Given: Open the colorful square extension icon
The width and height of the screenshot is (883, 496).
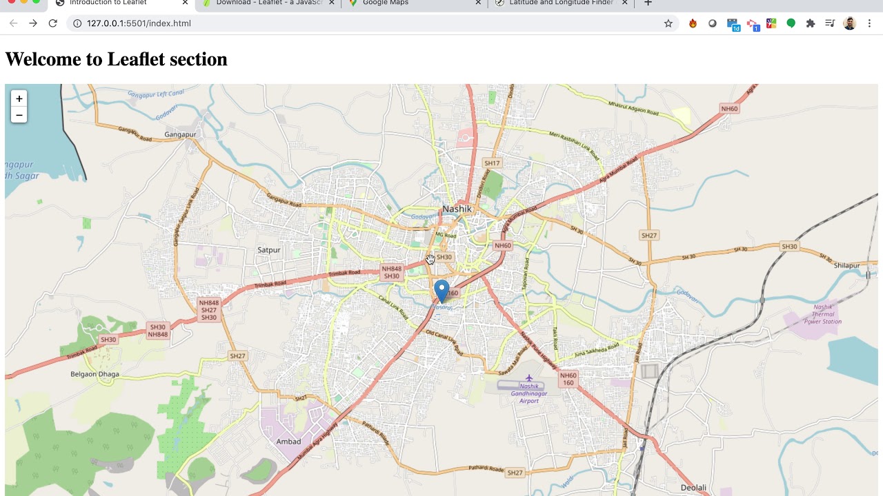Looking at the screenshot, I should [x=771, y=23].
